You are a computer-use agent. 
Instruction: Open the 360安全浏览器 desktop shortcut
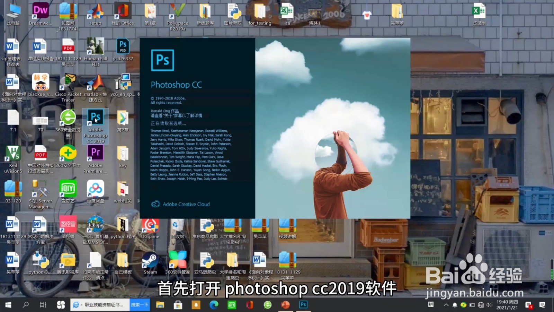68,124
